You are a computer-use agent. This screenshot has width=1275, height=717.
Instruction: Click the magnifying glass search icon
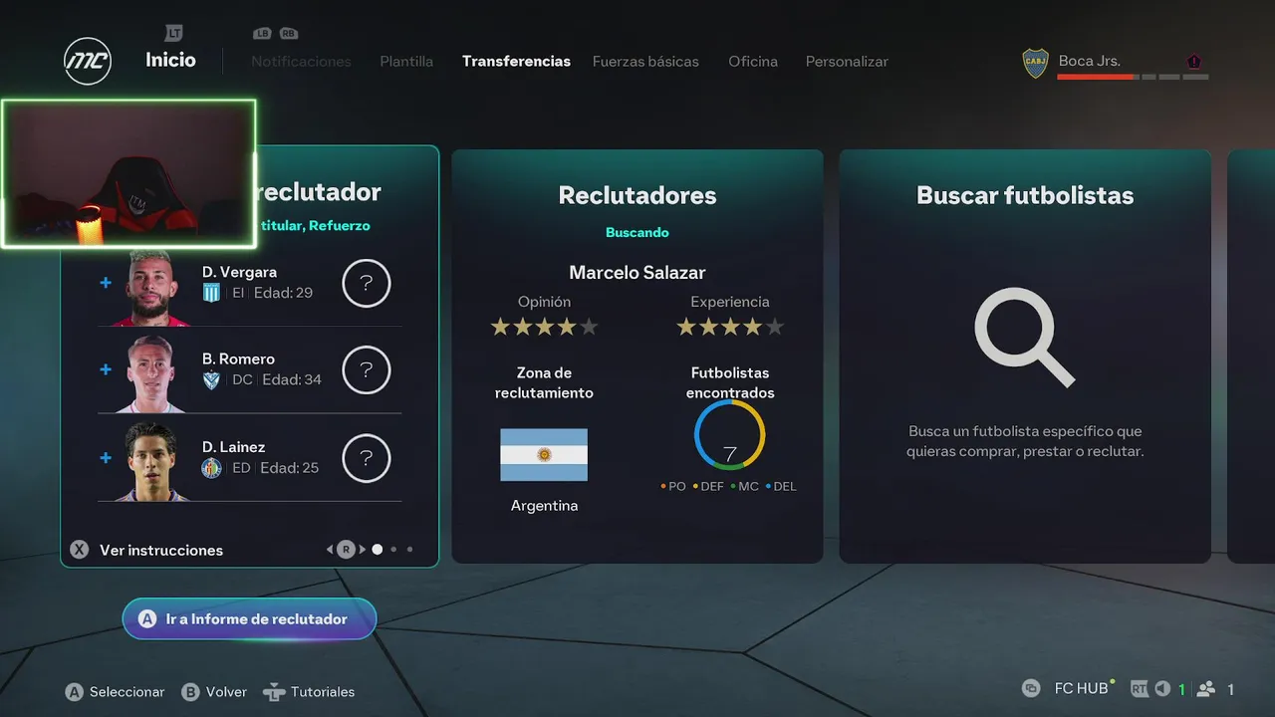click(x=1025, y=338)
